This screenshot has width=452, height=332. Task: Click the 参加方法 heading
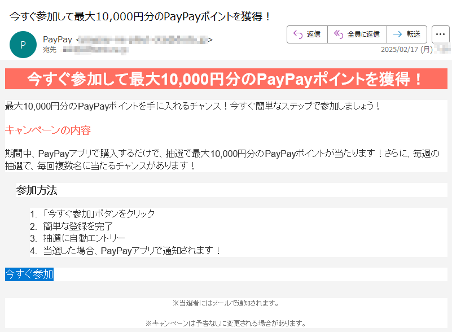(x=37, y=190)
